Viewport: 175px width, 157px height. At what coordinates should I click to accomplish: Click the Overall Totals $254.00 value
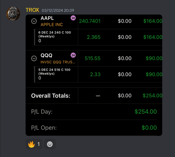(153, 96)
